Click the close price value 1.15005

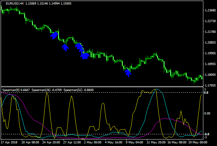[x=66, y=4]
